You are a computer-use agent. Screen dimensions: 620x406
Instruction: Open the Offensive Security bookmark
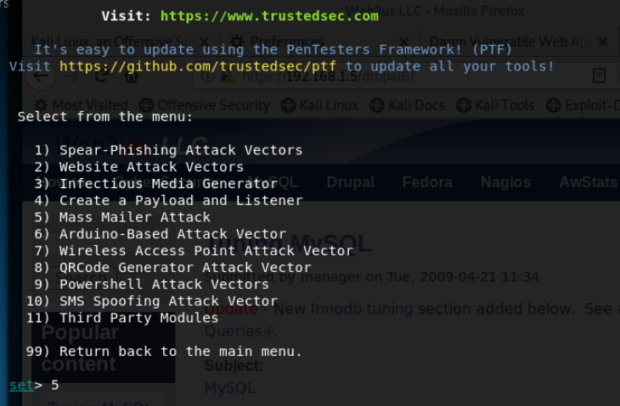pyautogui.click(x=204, y=105)
